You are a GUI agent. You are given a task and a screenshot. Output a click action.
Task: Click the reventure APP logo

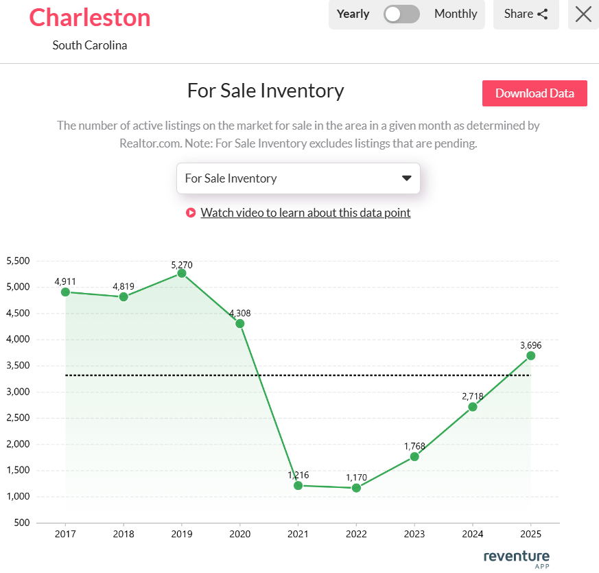pyautogui.click(x=516, y=558)
